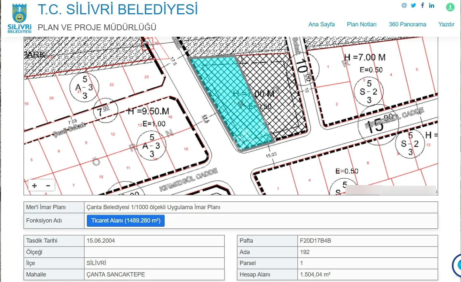Image resolution: width=461 pixels, height=282 pixels.
Task: Click Mahalle value ÇANTA SANCAKTEPE
Action: [x=115, y=274]
